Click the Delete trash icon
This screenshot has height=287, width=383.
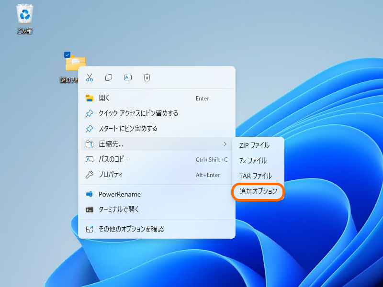147,77
